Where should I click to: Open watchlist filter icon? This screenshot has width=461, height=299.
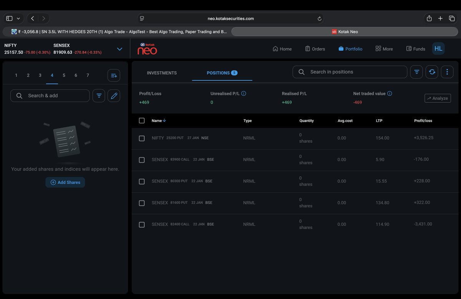tap(99, 95)
